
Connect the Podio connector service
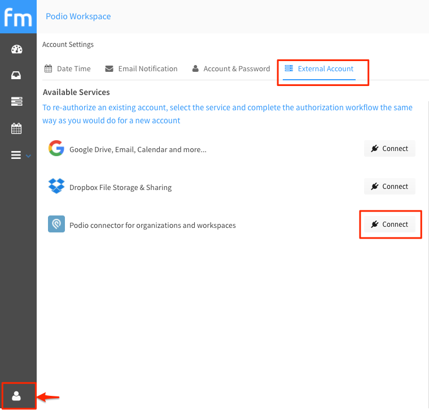pyautogui.click(x=389, y=224)
